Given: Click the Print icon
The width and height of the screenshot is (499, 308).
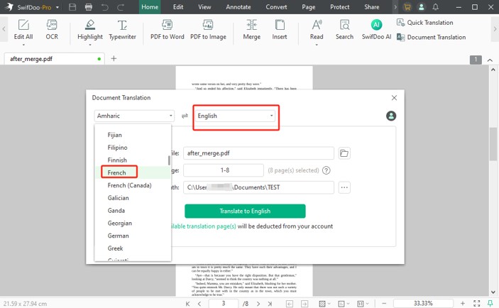Looking at the screenshot, I should pos(89,7).
